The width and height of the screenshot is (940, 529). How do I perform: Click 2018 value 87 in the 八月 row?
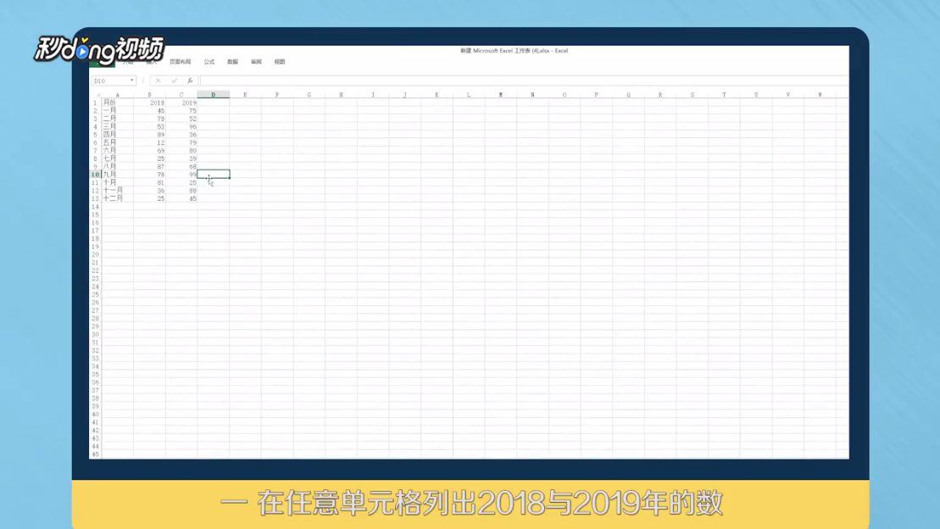pyautogui.click(x=149, y=167)
